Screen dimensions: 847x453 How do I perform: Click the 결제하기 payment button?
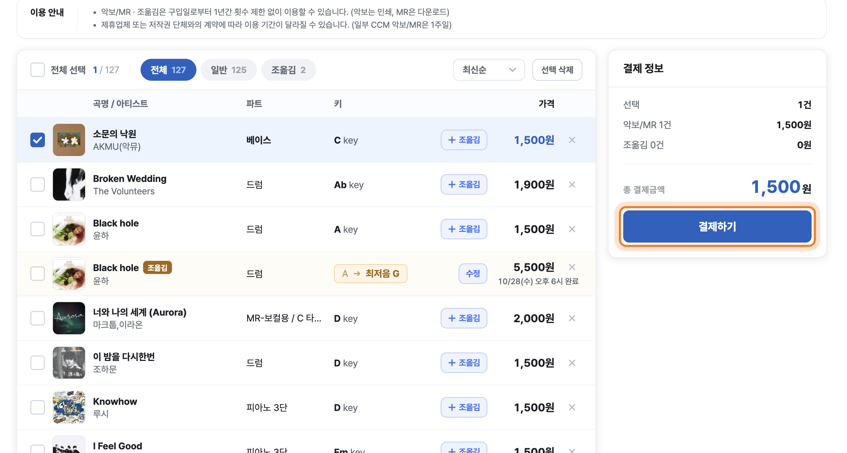717,226
